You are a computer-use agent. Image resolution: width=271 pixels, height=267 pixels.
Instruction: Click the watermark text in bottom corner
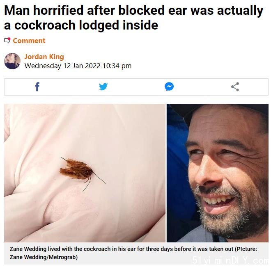[x=231, y=260]
